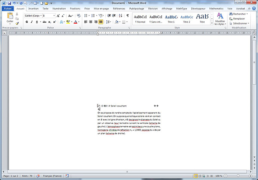Image resolution: width=258 pixels, height=180 pixels.
Task: Toggle bold formatting
Action: (27, 21)
